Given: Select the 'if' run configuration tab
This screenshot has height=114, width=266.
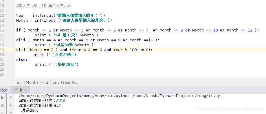Looking at the screenshot, I should point(20,90).
